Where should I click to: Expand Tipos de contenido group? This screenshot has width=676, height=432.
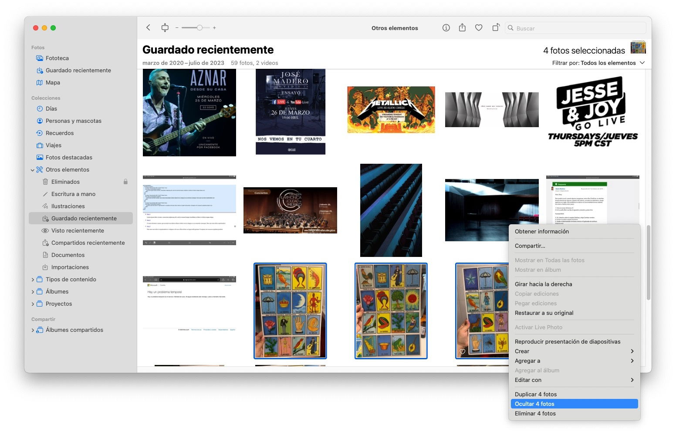pos(33,280)
